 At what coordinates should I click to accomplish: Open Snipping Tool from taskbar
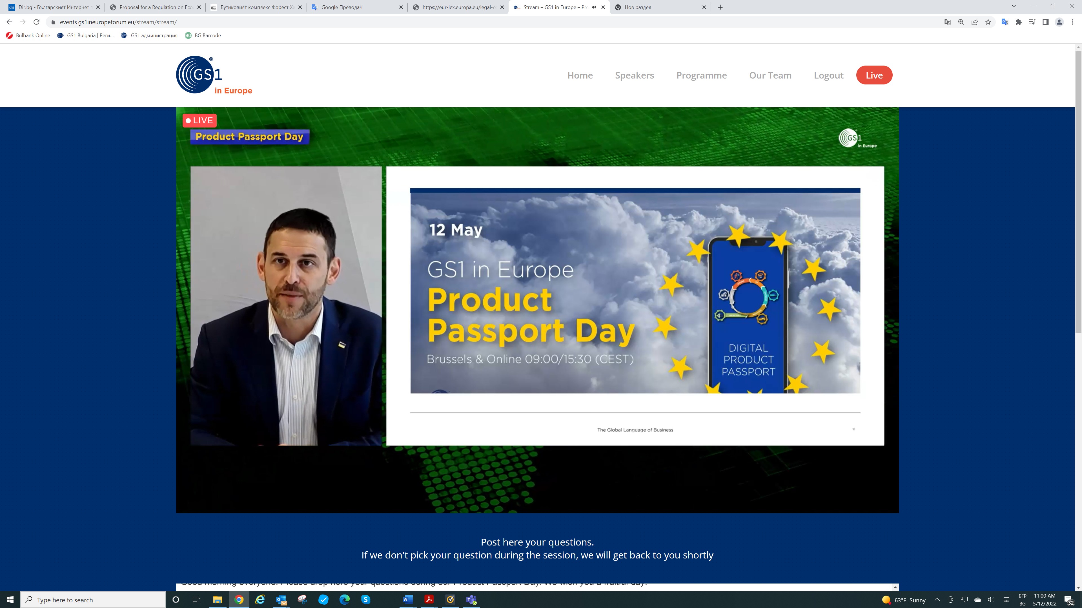[302, 600]
